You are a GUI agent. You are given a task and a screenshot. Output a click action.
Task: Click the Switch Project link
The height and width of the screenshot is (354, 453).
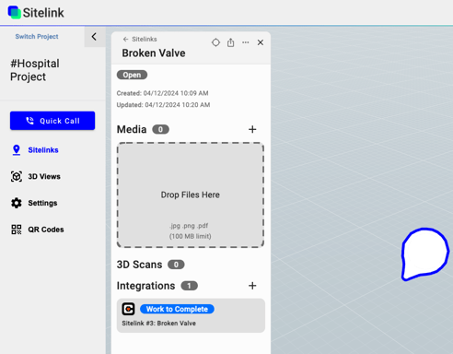pyautogui.click(x=37, y=36)
